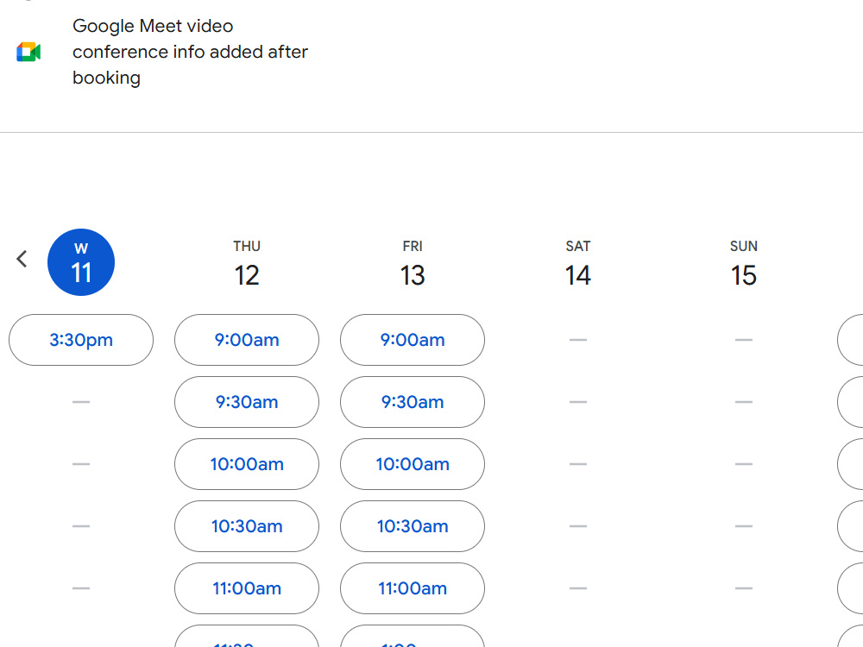Image resolution: width=863 pixels, height=647 pixels.
Task: Select Thursday 12 date header
Action: coord(247,263)
